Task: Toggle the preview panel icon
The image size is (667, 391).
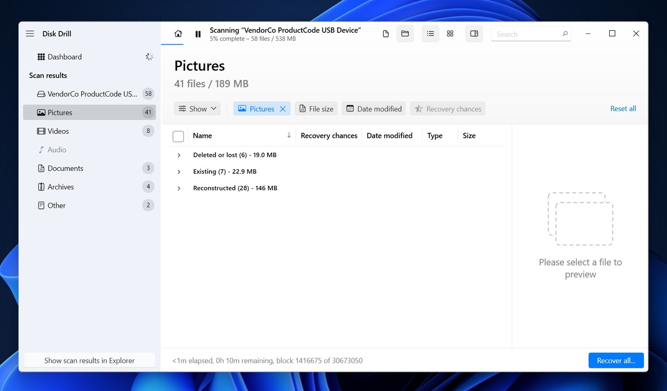Action: [x=474, y=34]
